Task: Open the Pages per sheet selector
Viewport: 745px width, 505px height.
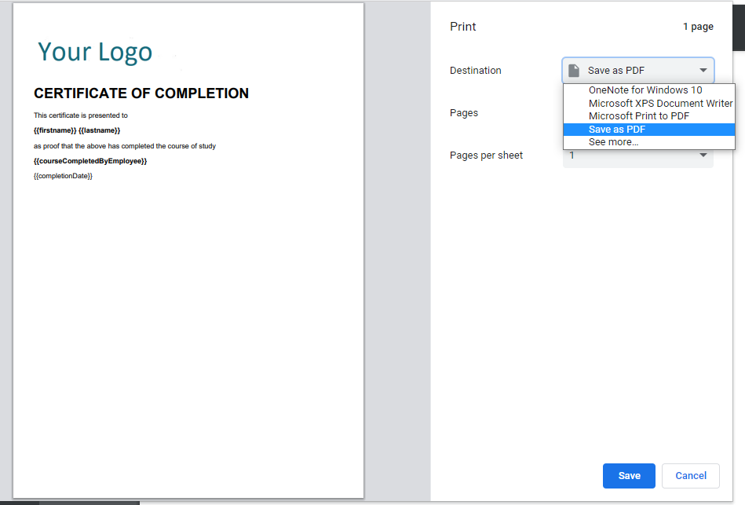Action: point(638,155)
